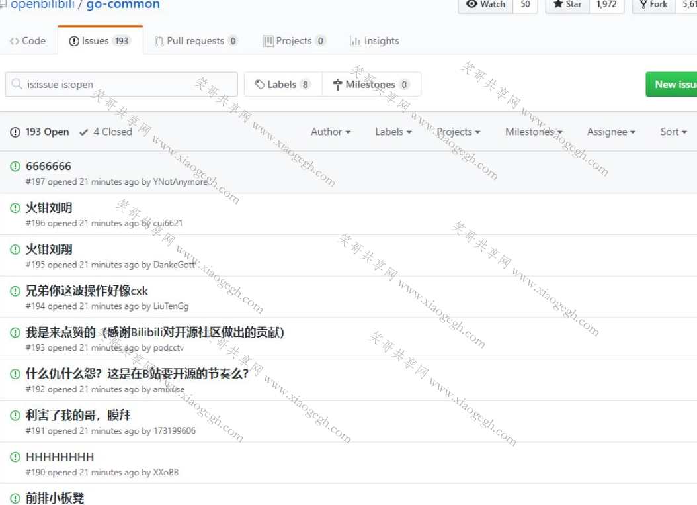Click open-issue icon beside 什么仇什么怨
Image resolution: width=697 pixels, height=505 pixels.
(15, 374)
